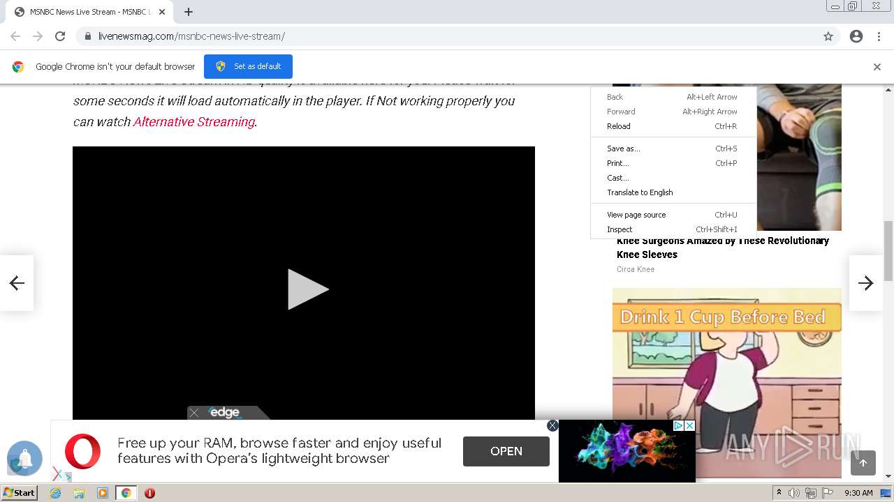The image size is (894, 502).
Task: Click the OPEN button in Opera ad
Action: point(506,451)
